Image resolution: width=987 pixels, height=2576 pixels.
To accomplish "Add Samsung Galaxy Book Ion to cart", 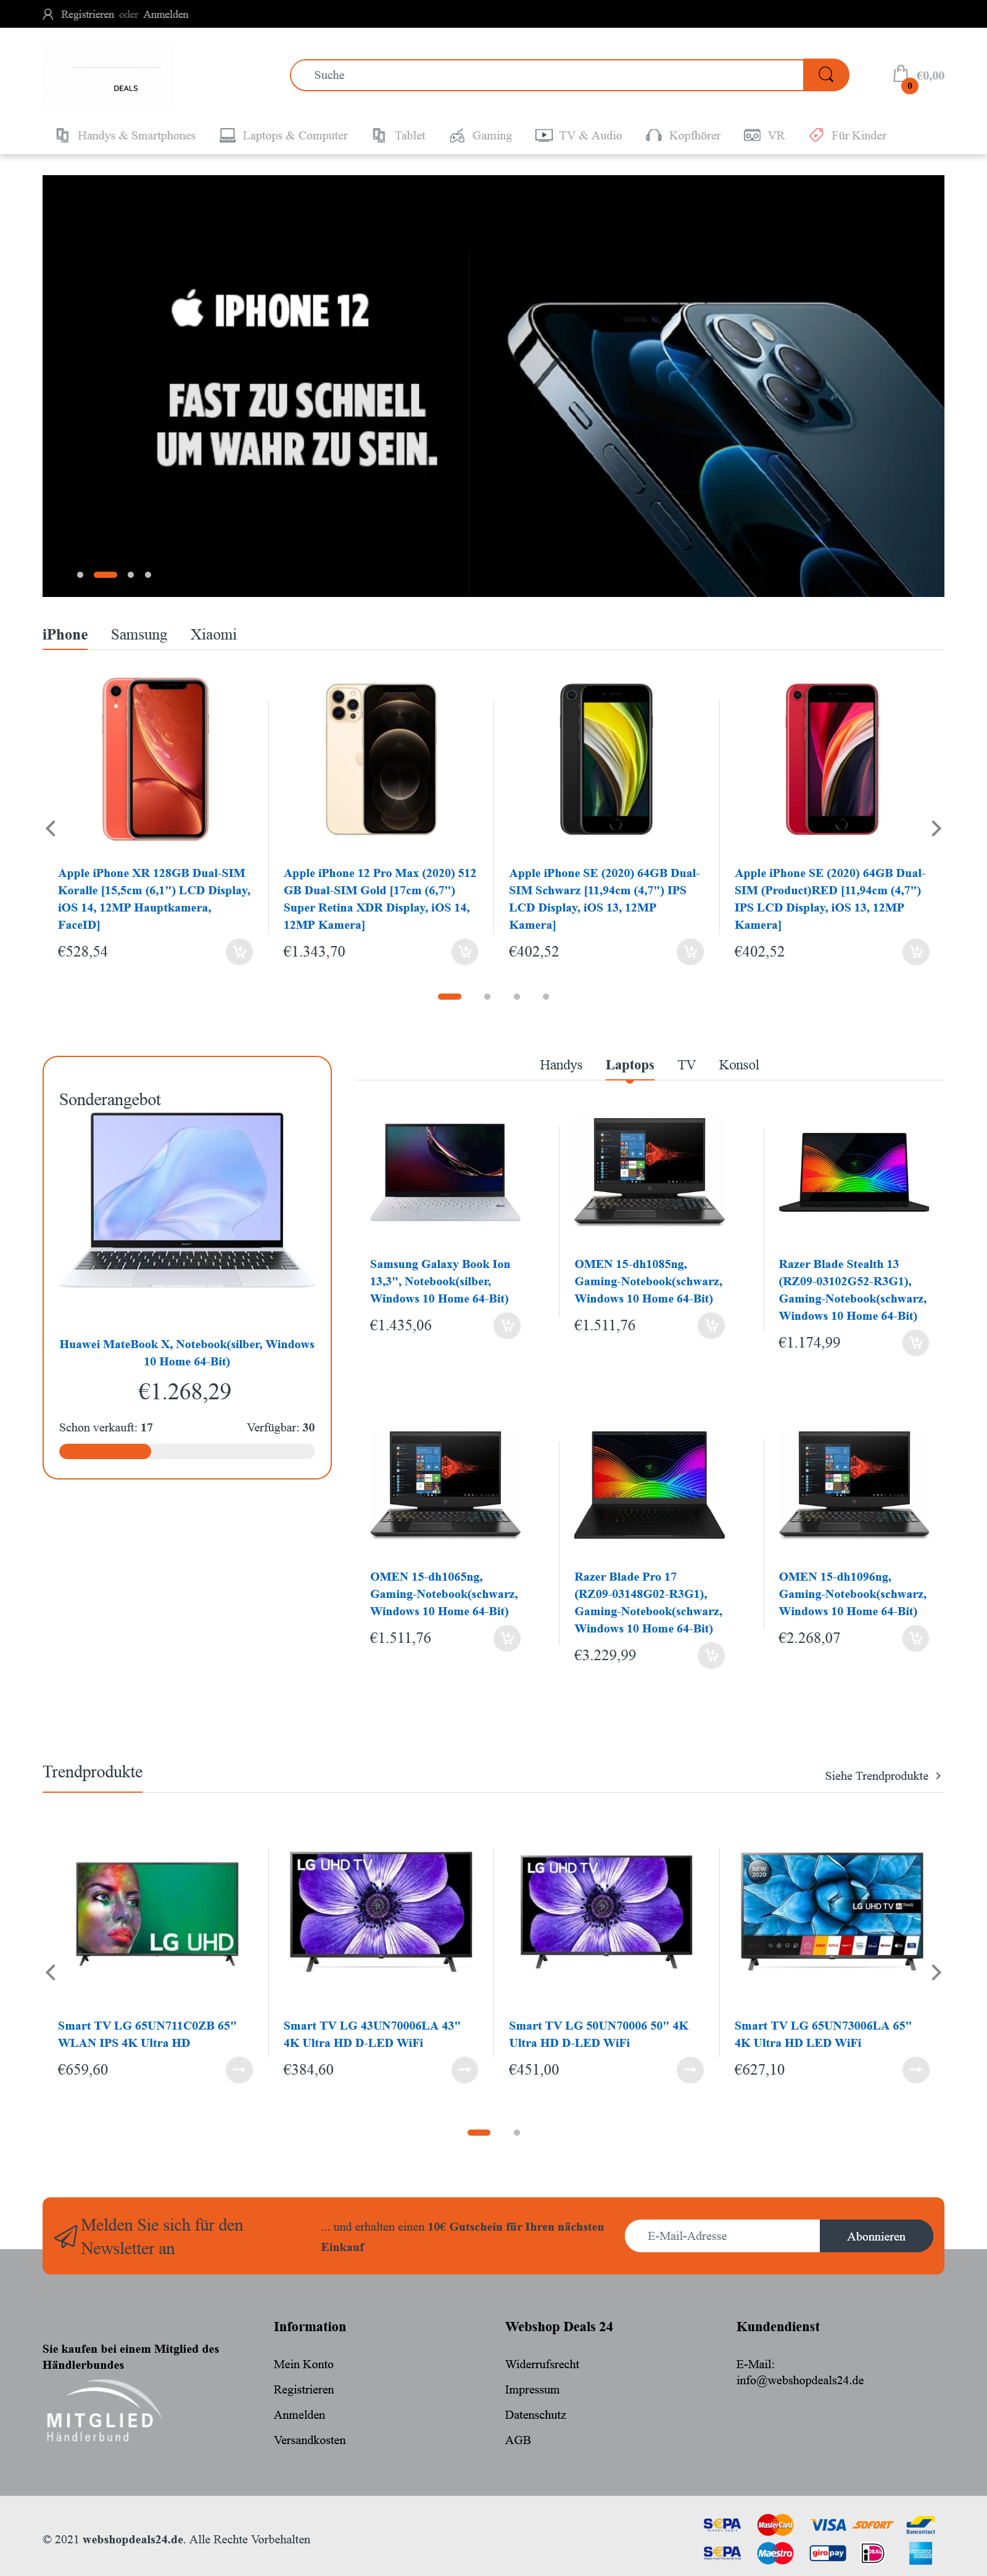I will tap(507, 1326).
